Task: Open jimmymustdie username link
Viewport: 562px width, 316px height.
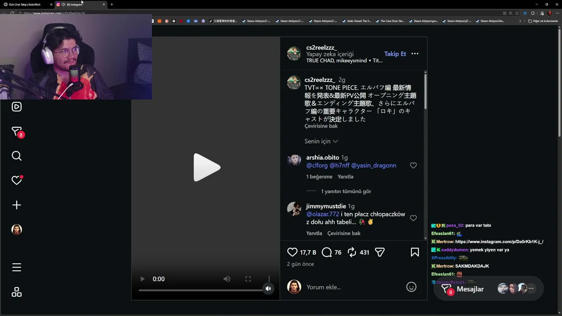Action: coord(326,206)
